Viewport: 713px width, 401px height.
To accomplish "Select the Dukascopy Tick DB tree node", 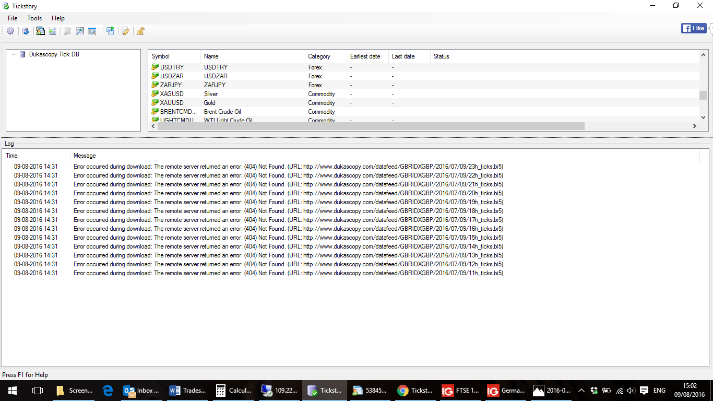I will coord(54,54).
